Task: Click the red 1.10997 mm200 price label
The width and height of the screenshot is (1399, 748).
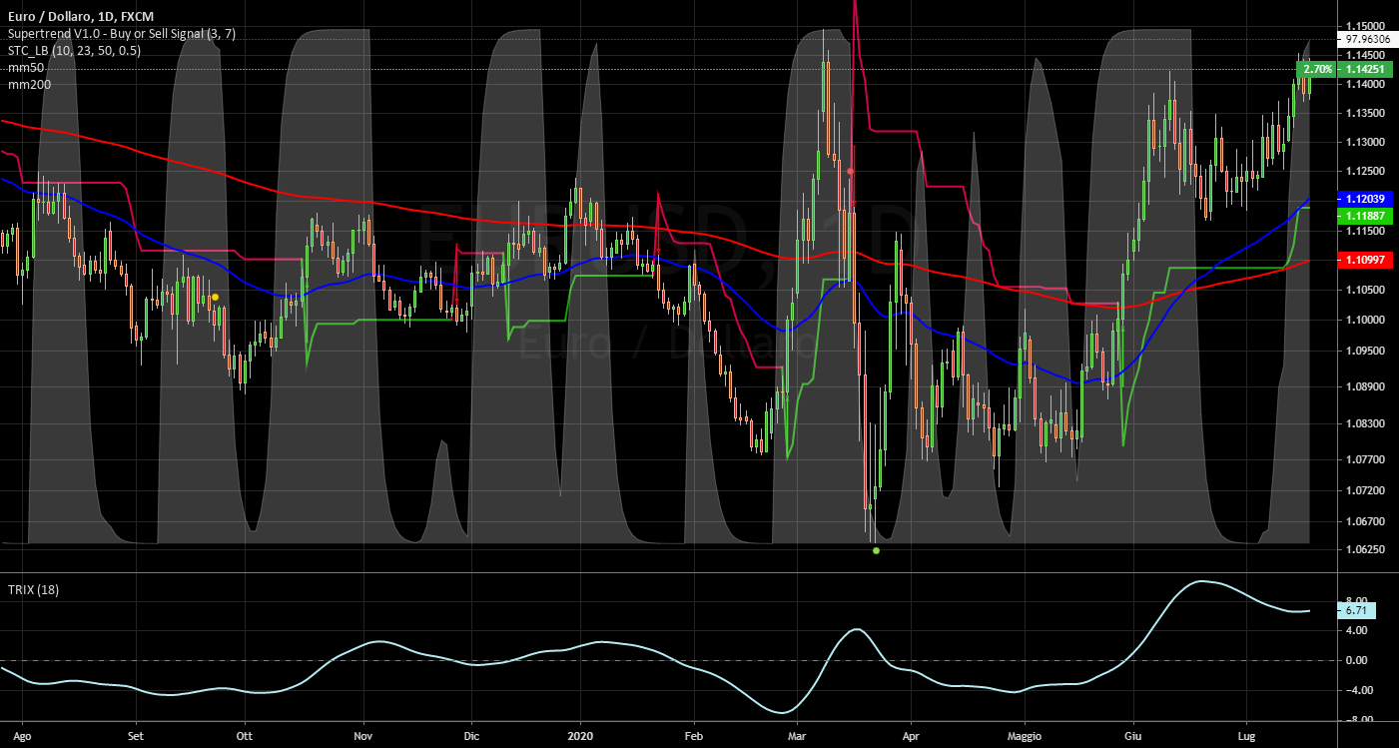Action: coord(1365,260)
